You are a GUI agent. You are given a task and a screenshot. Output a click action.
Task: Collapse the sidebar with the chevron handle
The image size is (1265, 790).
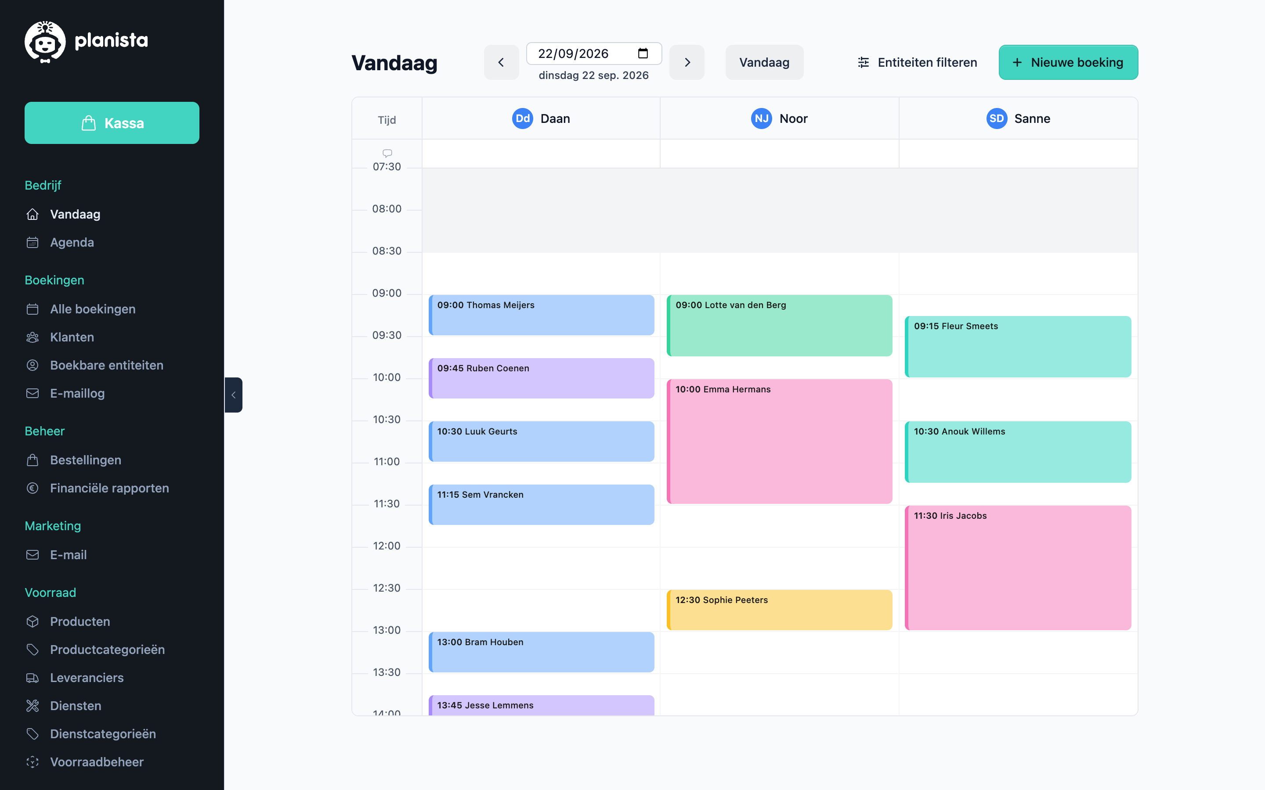pos(234,395)
